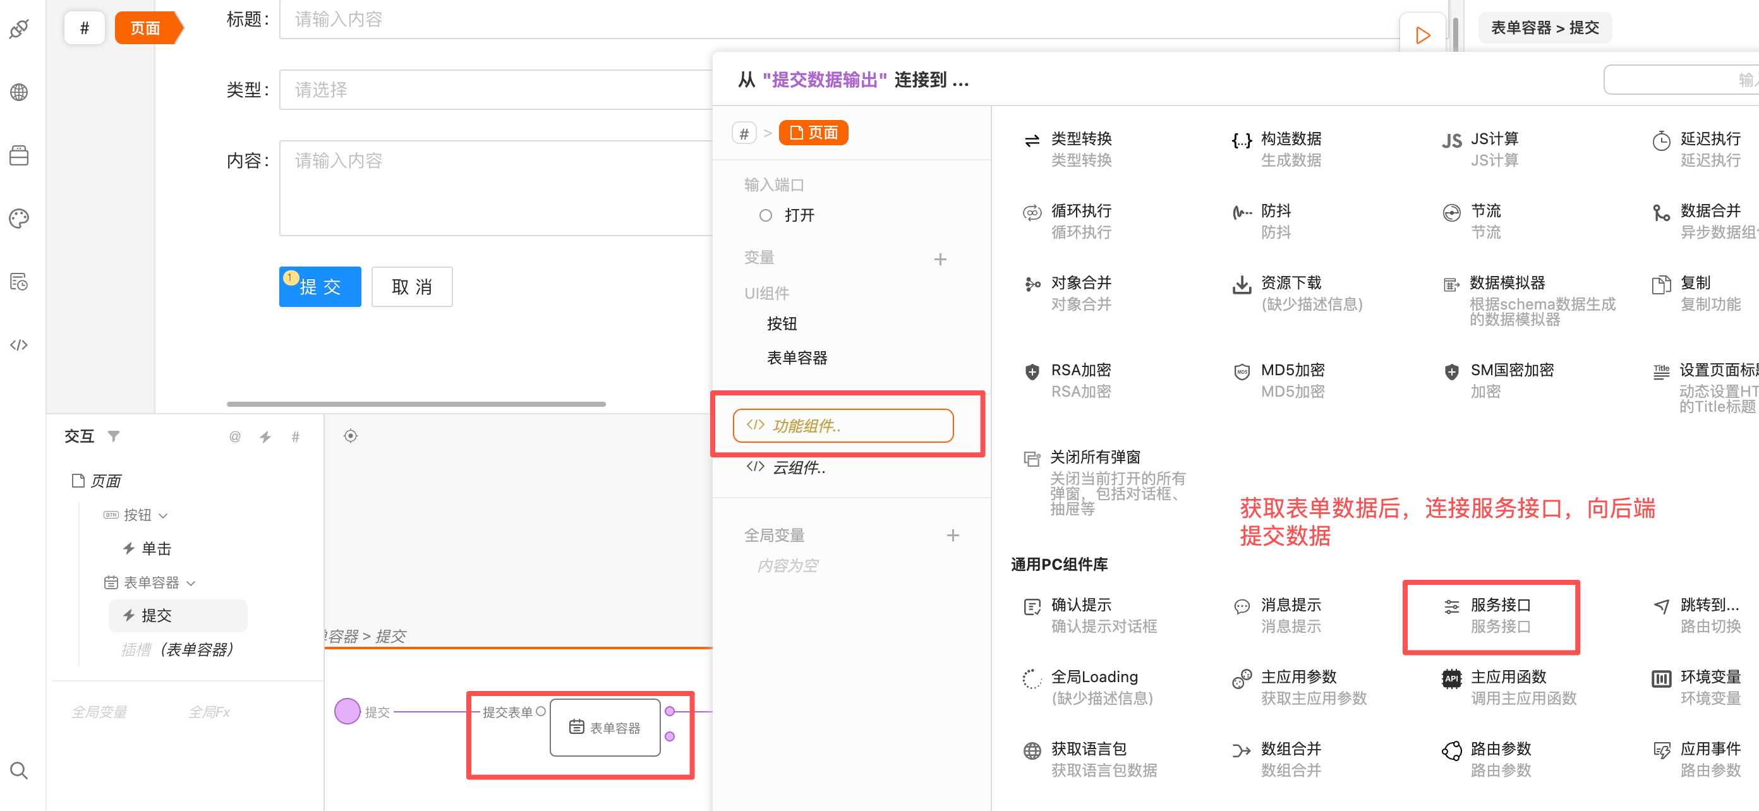Click the lightning event filter icon

tap(265, 437)
